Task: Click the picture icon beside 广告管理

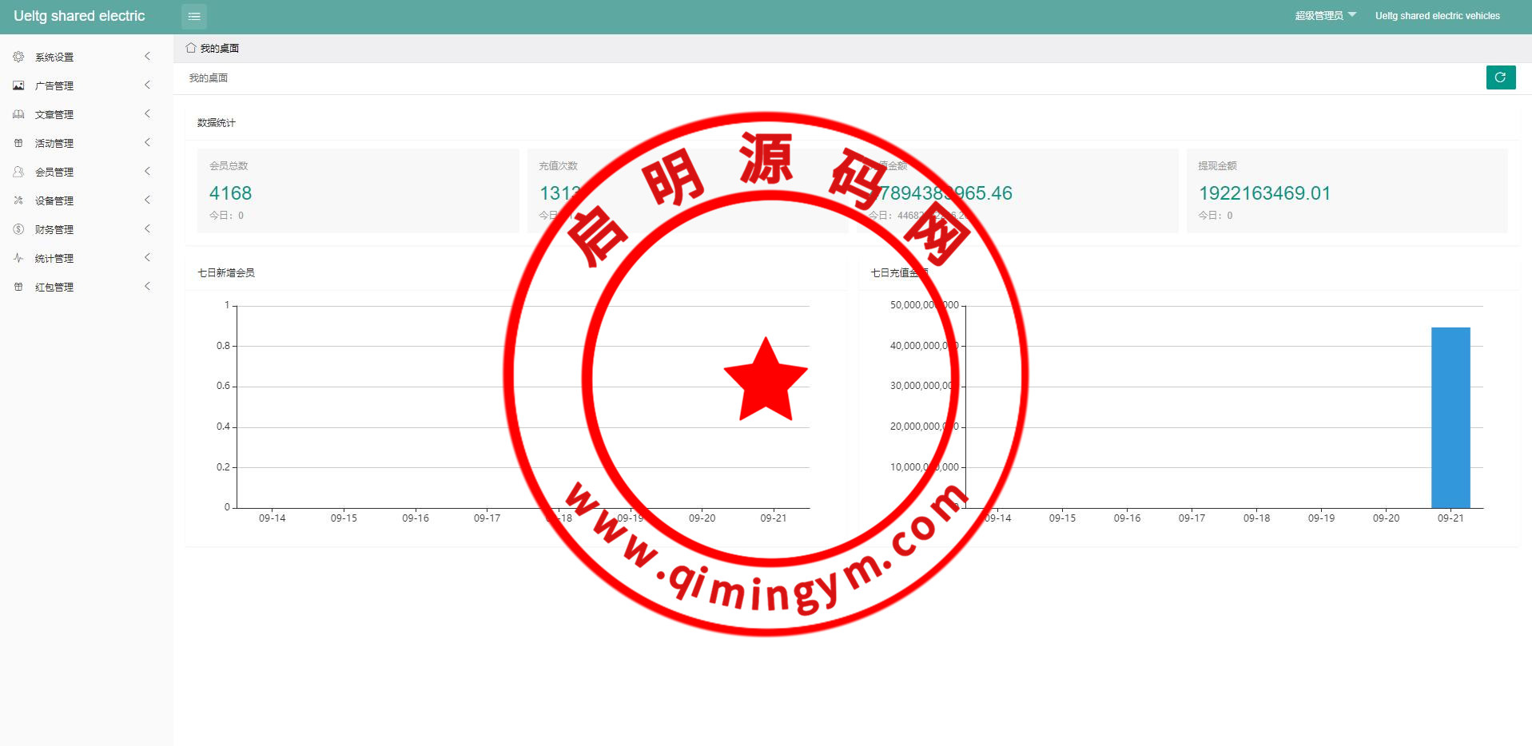Action: point(18,85)
